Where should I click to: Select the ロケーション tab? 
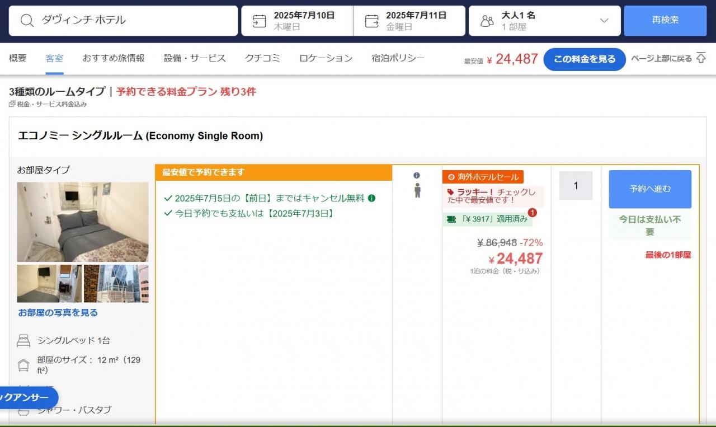click(x=326, y=58)
